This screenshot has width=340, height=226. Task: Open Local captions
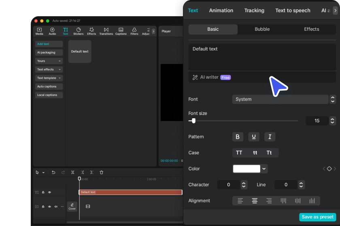49,95
